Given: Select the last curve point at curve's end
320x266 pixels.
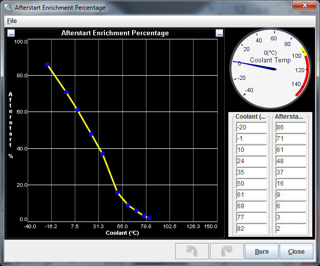Looking at the screenshot, I should tap(149, 218).
